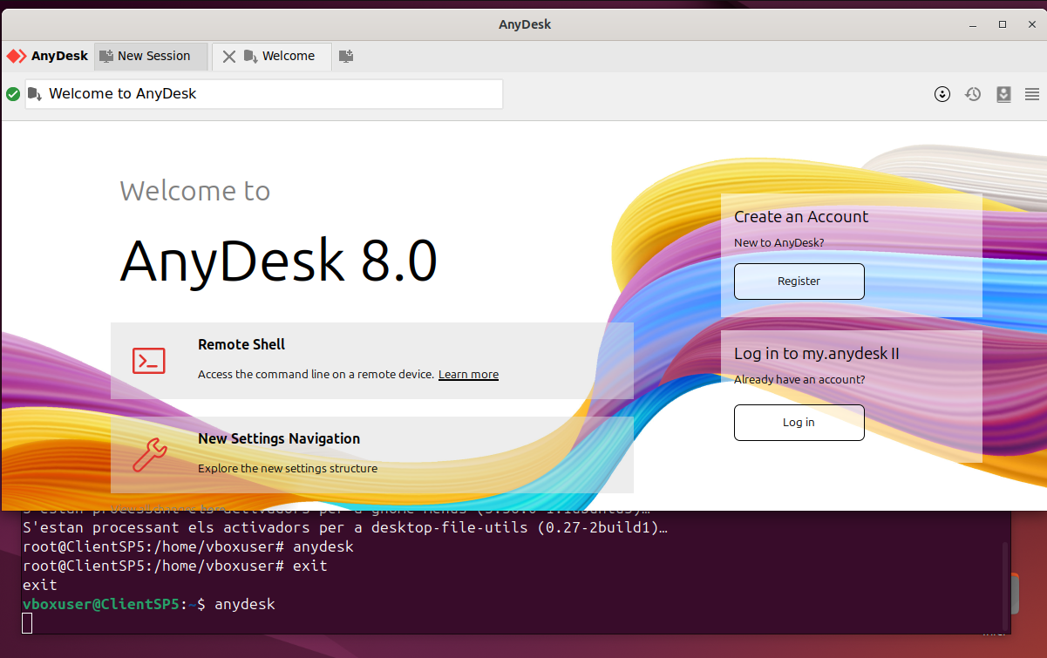
Task: Open the Remote Shell card
Action: [371, 360]
